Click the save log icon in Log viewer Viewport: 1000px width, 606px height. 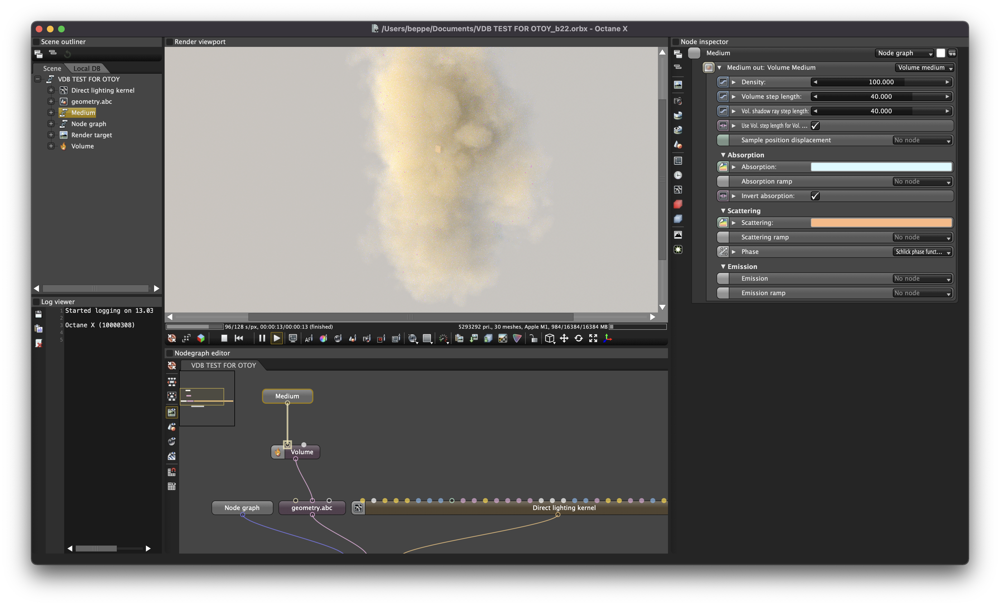click(39, 314)
